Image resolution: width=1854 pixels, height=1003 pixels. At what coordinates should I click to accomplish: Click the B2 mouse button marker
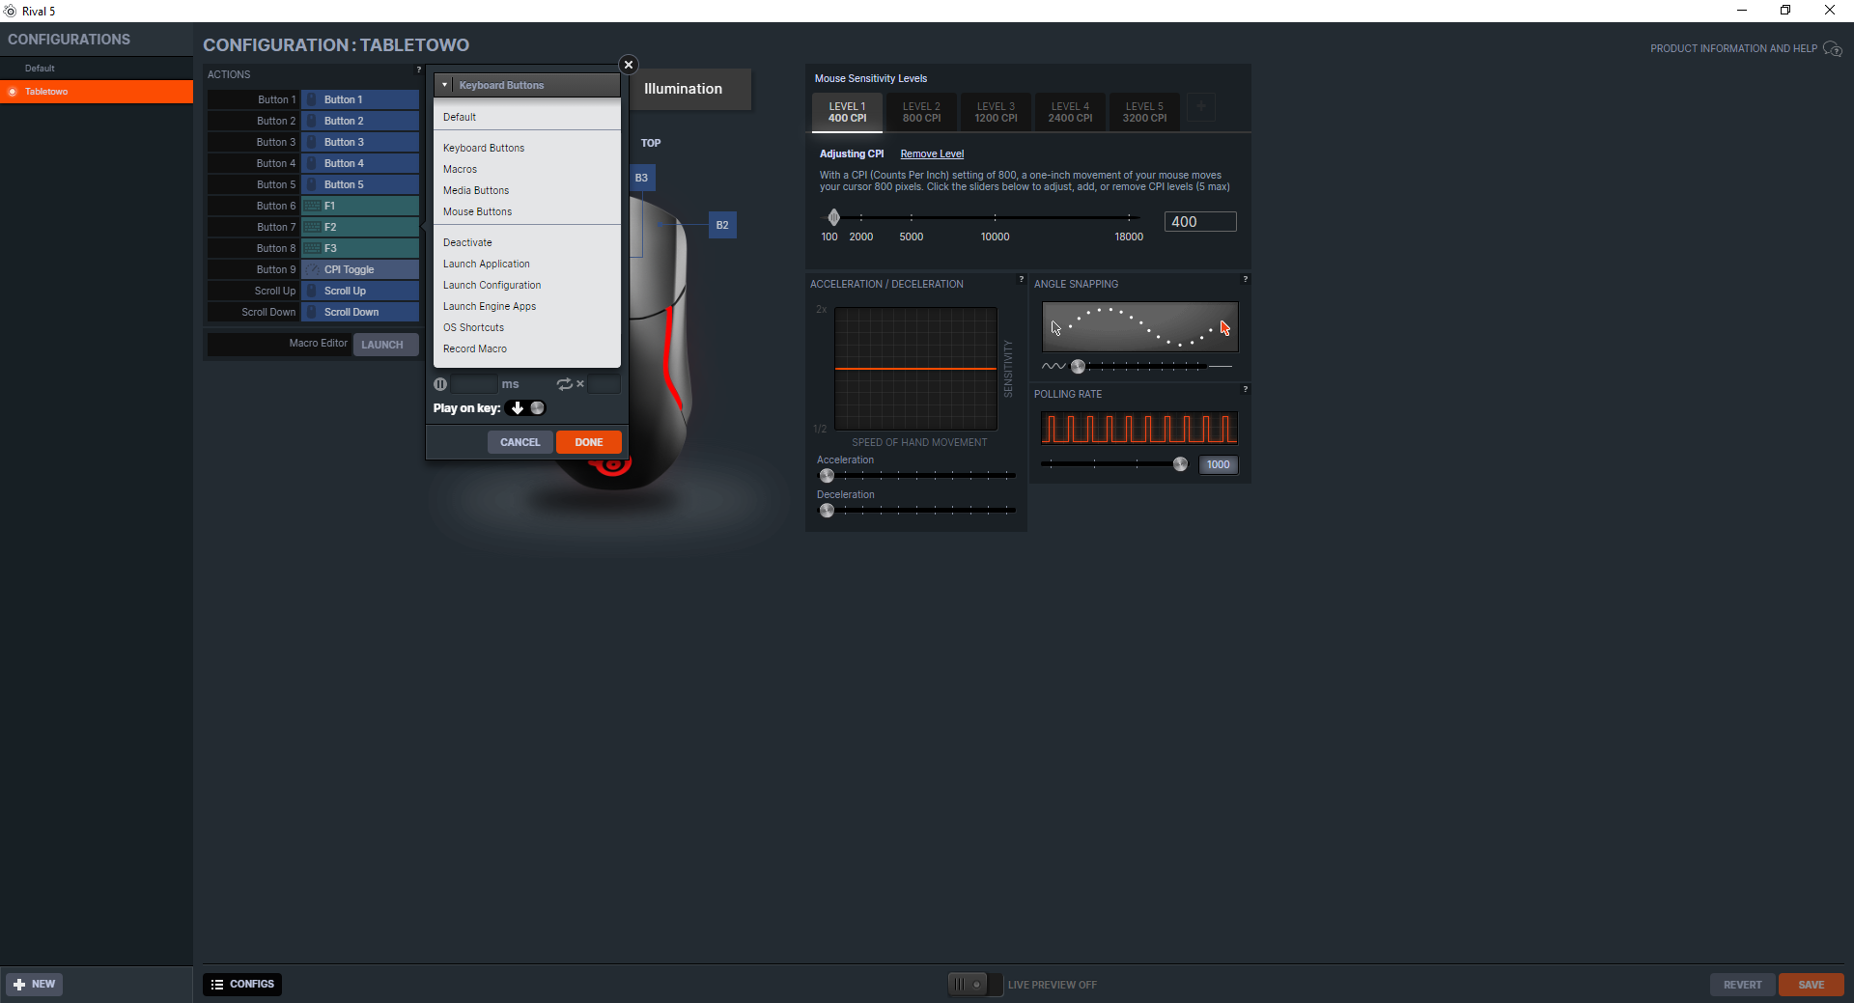[x=722, y=225]
